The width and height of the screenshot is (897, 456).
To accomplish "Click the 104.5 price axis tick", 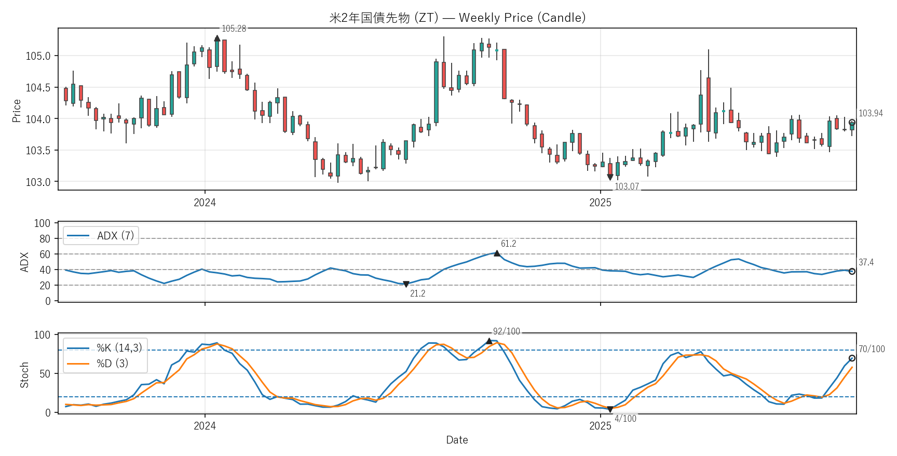I will [38, 88].
